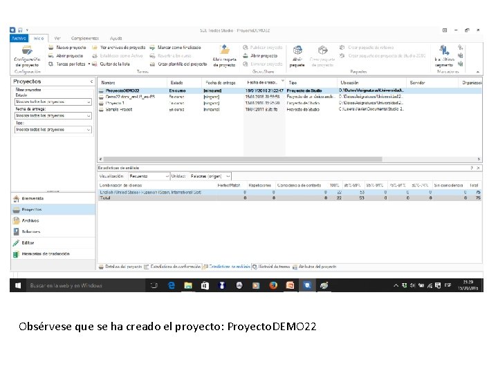
Task: Click Abrir proyecto in Tareas group
Action: point(66,56)
